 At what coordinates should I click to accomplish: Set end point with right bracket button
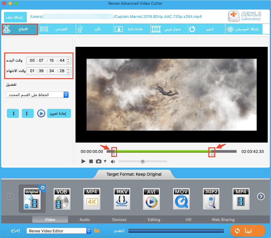(28, 113)
